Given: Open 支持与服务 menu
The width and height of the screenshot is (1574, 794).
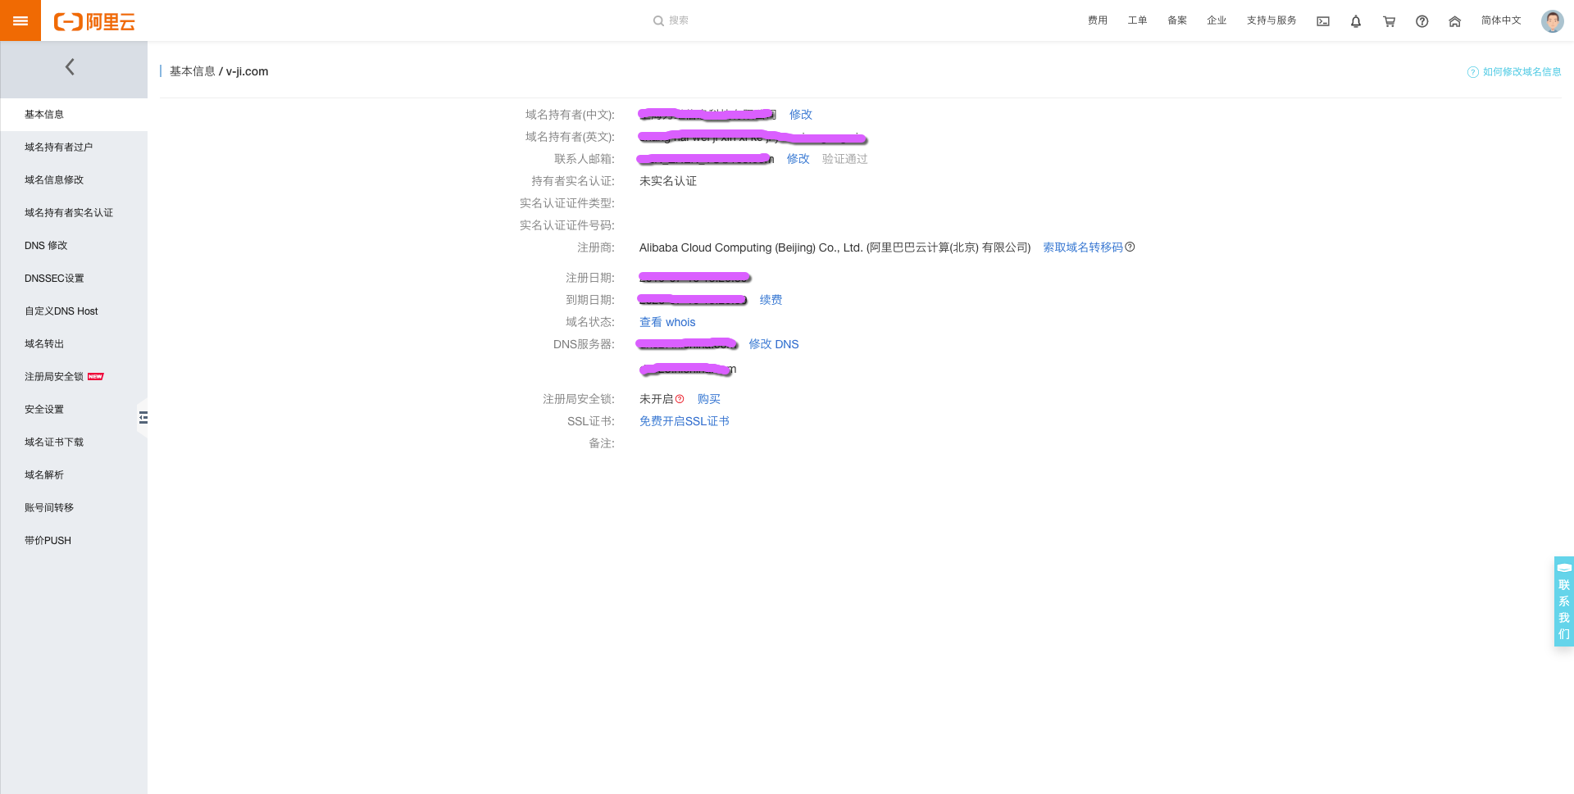Looking at the screenshot, I should click(x=1271, y=20).
